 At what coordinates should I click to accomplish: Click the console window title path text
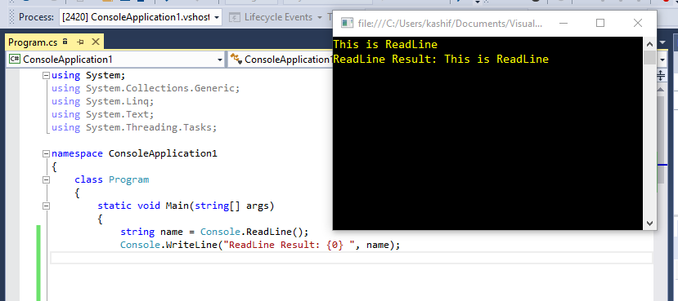[450, 24]
